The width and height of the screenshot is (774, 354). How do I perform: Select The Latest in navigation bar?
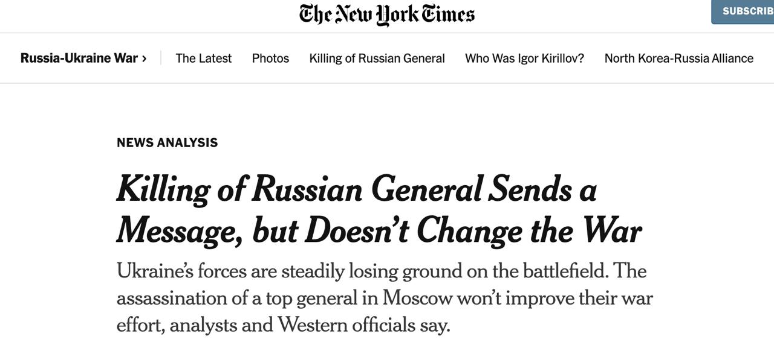pos(203,58)
